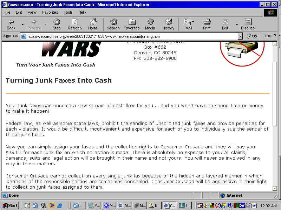Reload the page using Refresh
281x210 pixels.
75,24
